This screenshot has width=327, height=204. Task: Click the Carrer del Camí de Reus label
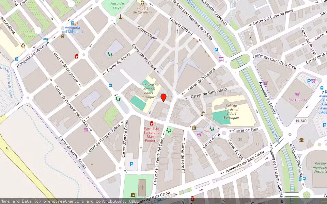click(273, 17)
